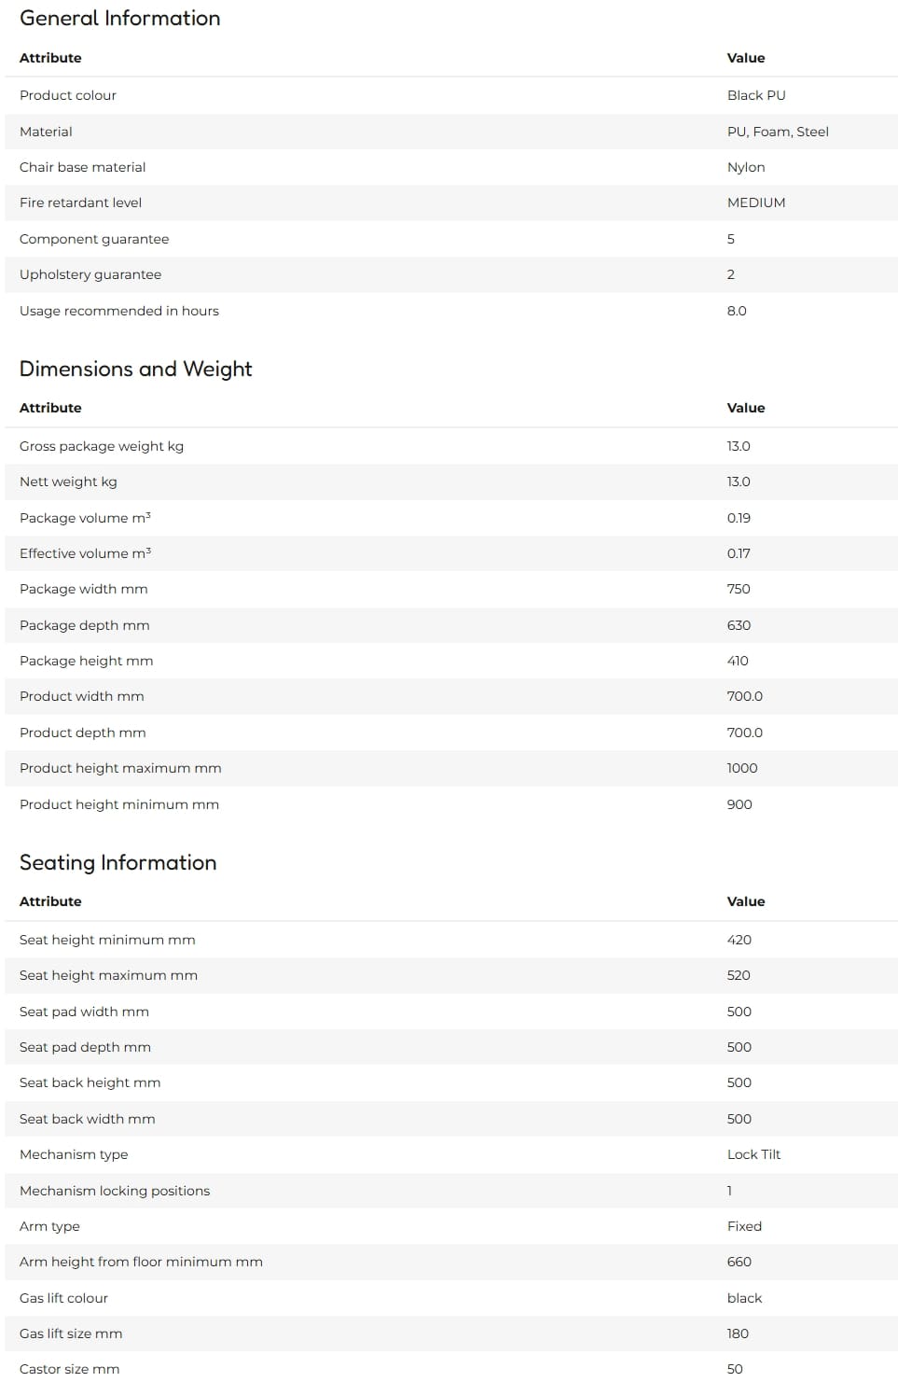Click the MEDIUM fire retardant value
This screenshot has width=898, height=1396.
(x=756, y=202)
